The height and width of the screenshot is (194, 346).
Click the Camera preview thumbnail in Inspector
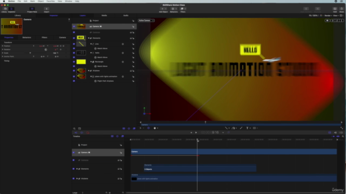[x=11, y=26]
